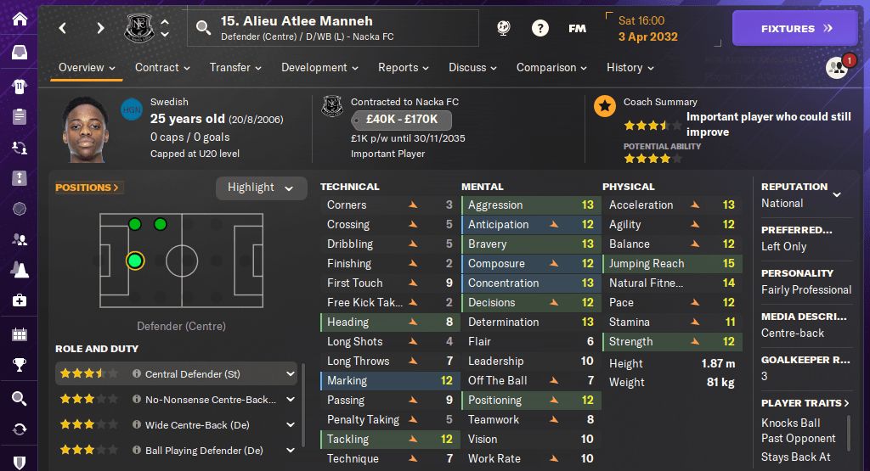Expand the Reputation panel chevron

click(837, 194)
